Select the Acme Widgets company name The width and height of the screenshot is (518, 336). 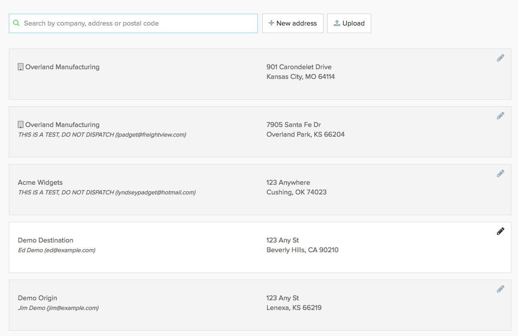click(x=40, y=183)
